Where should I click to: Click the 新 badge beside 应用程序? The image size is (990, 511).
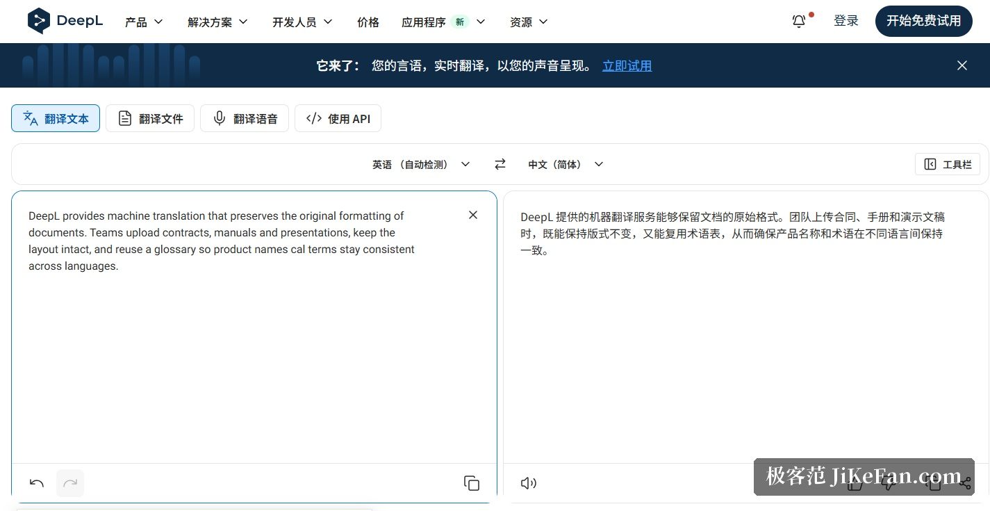pyautogui.click(x=460, y=22)
